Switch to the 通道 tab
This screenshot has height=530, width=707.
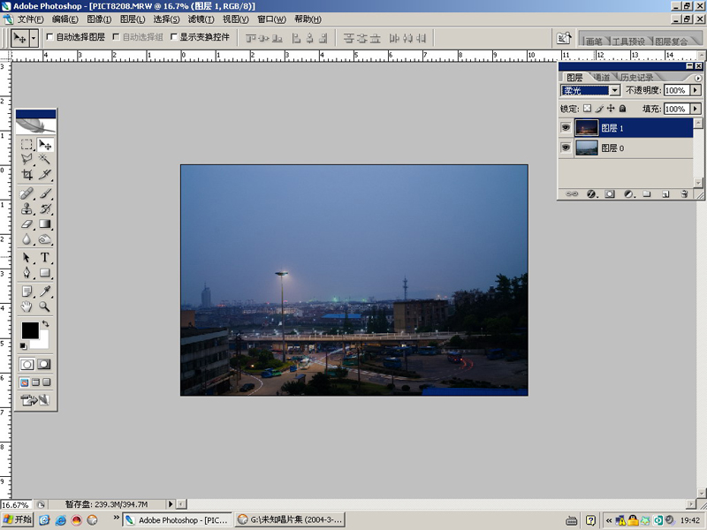coord(602,78)
